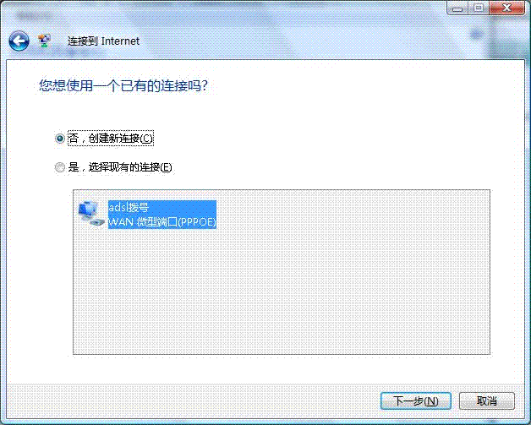
Task: Click an empty area of the connections list box
Action: [281, 291]
